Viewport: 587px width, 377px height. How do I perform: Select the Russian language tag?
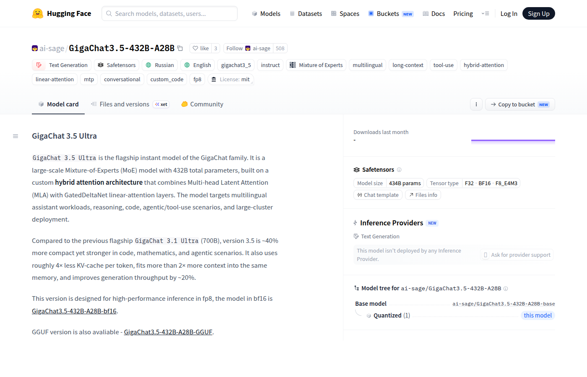[x=160, y=65]
